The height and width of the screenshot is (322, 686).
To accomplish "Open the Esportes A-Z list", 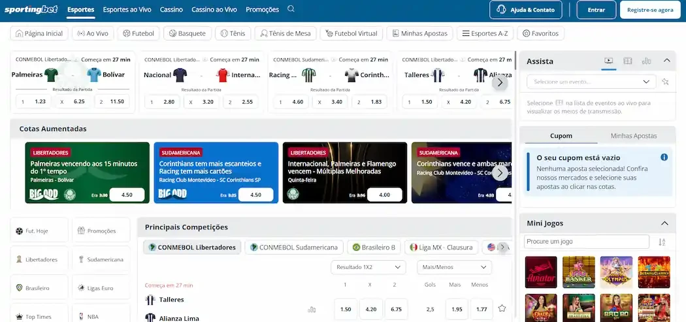I will click(x=485, y=33).
